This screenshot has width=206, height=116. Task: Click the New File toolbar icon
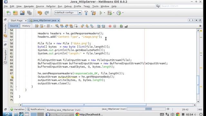[x=9, y=13]
